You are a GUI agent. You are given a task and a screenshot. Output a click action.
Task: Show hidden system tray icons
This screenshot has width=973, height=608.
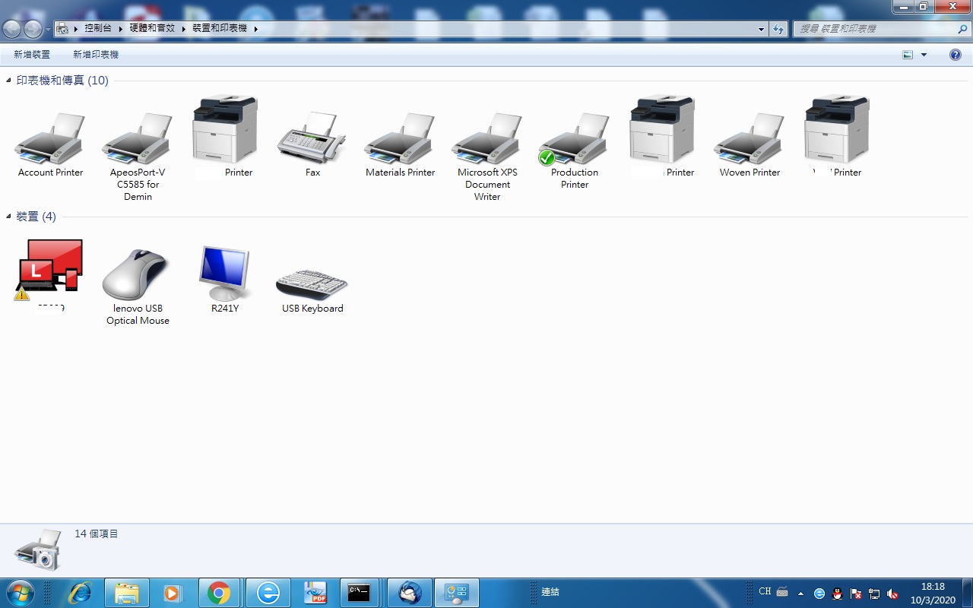click(800, 594)
